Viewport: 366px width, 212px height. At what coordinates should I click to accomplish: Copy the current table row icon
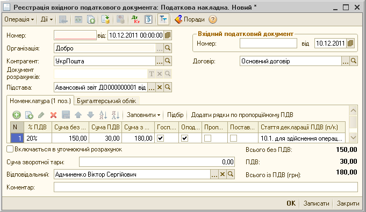(x=29, y=115)
